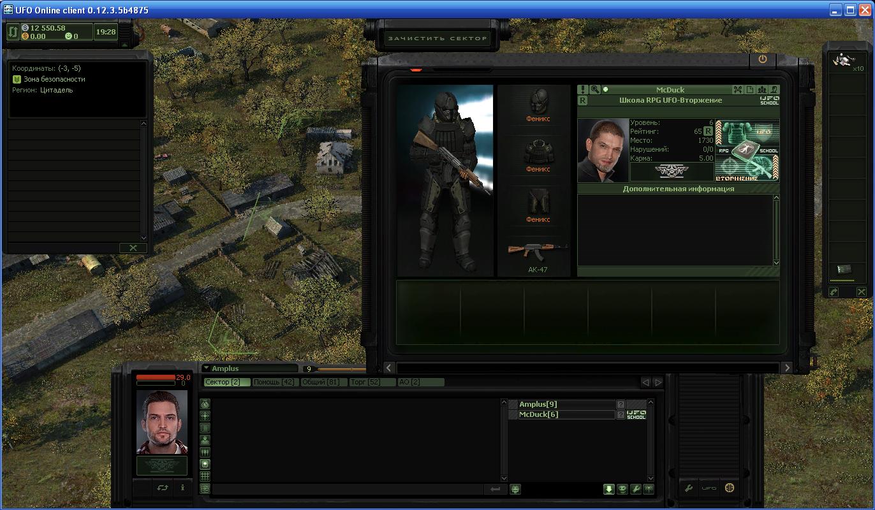
Task: Click the info 'i' button below the portrait
Action: pyautogui.click(x=182, y=488)
